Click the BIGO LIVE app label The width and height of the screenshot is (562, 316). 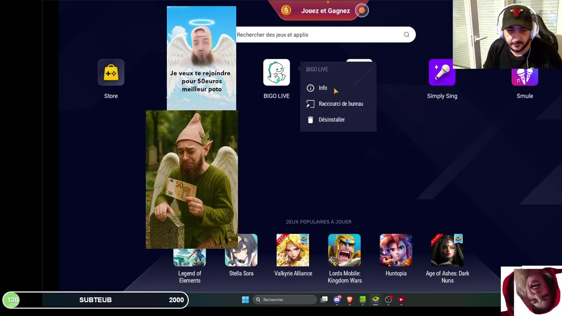tap(277, 96)
